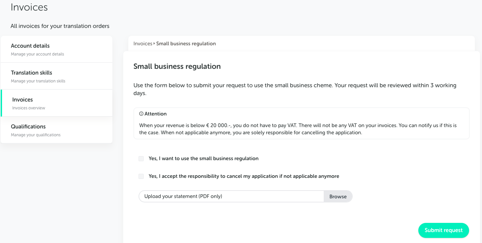Click the Attention notice about VAT revenue

click(301, 123)
